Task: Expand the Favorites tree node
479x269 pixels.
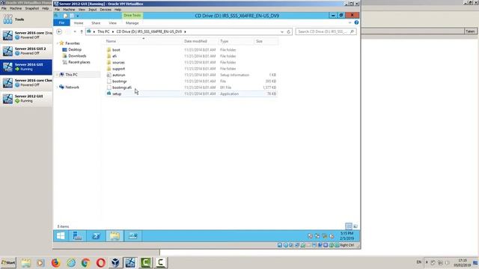Action: coord(58,43)
